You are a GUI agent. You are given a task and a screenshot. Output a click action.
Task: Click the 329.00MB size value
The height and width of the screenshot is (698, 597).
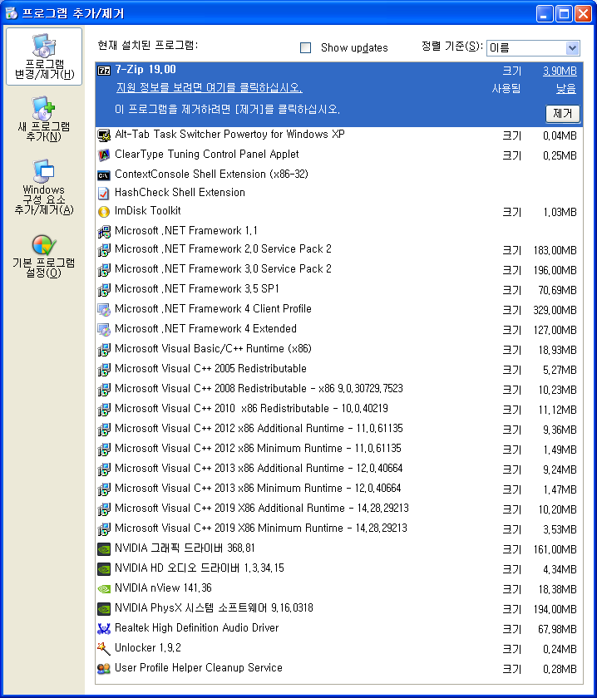(x=555, y=310)
